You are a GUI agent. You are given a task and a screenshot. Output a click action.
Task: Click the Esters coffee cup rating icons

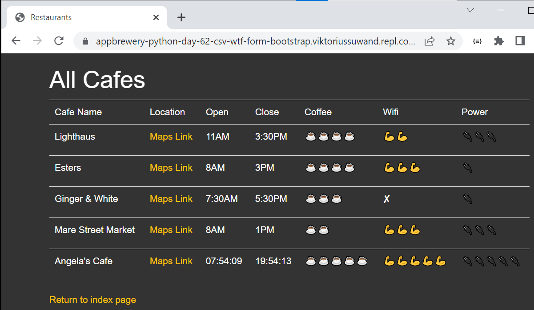pyautogui.click(x=330, y=168)
